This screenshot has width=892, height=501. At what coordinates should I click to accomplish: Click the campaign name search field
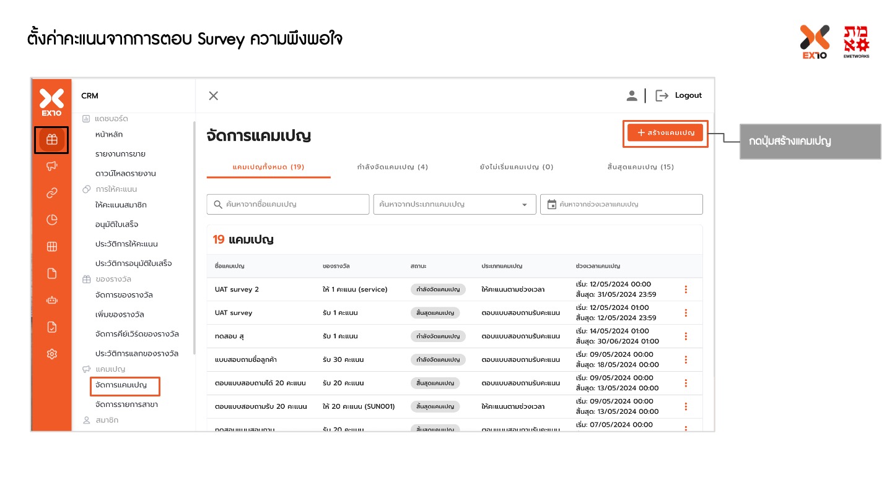point(288,204)
